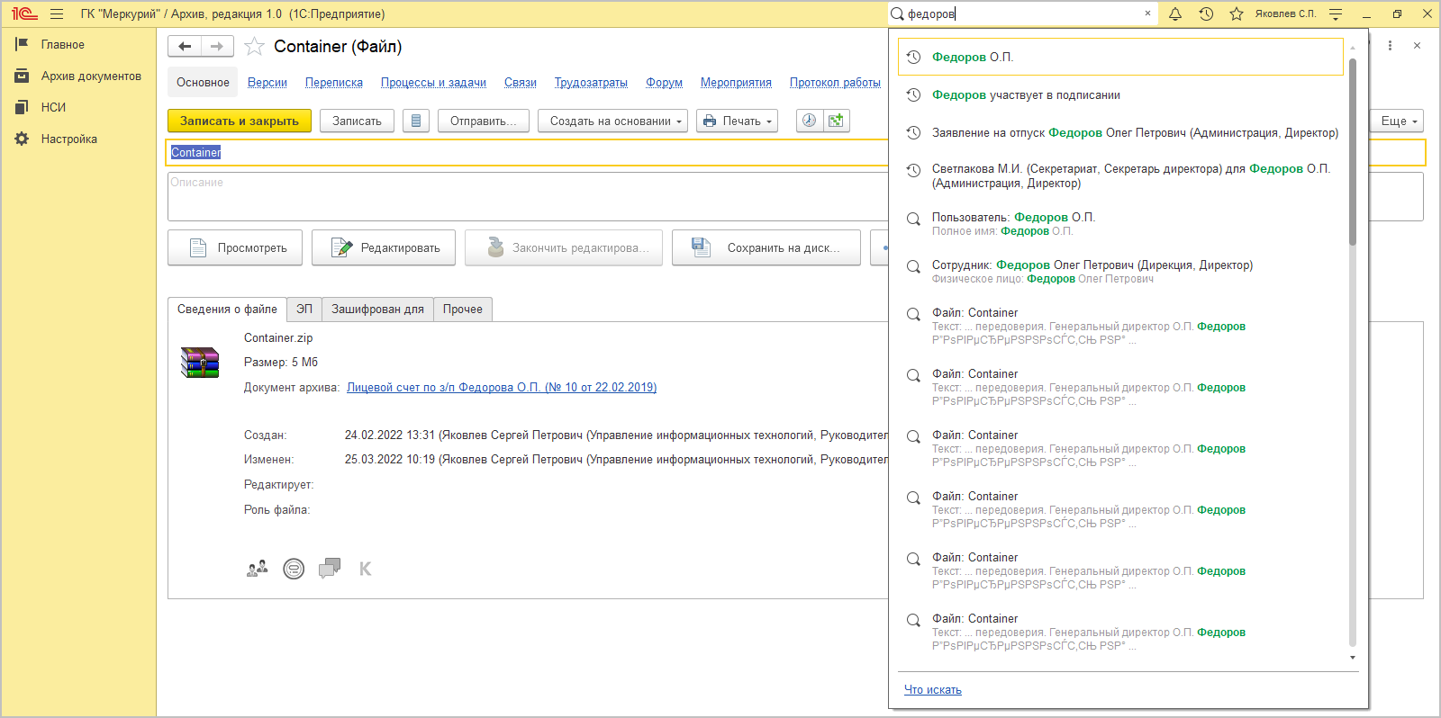This screenshot has height=718, width=1441.
Task: Open the discussion chat bubbles icon
Action: [x=330, y=569]
